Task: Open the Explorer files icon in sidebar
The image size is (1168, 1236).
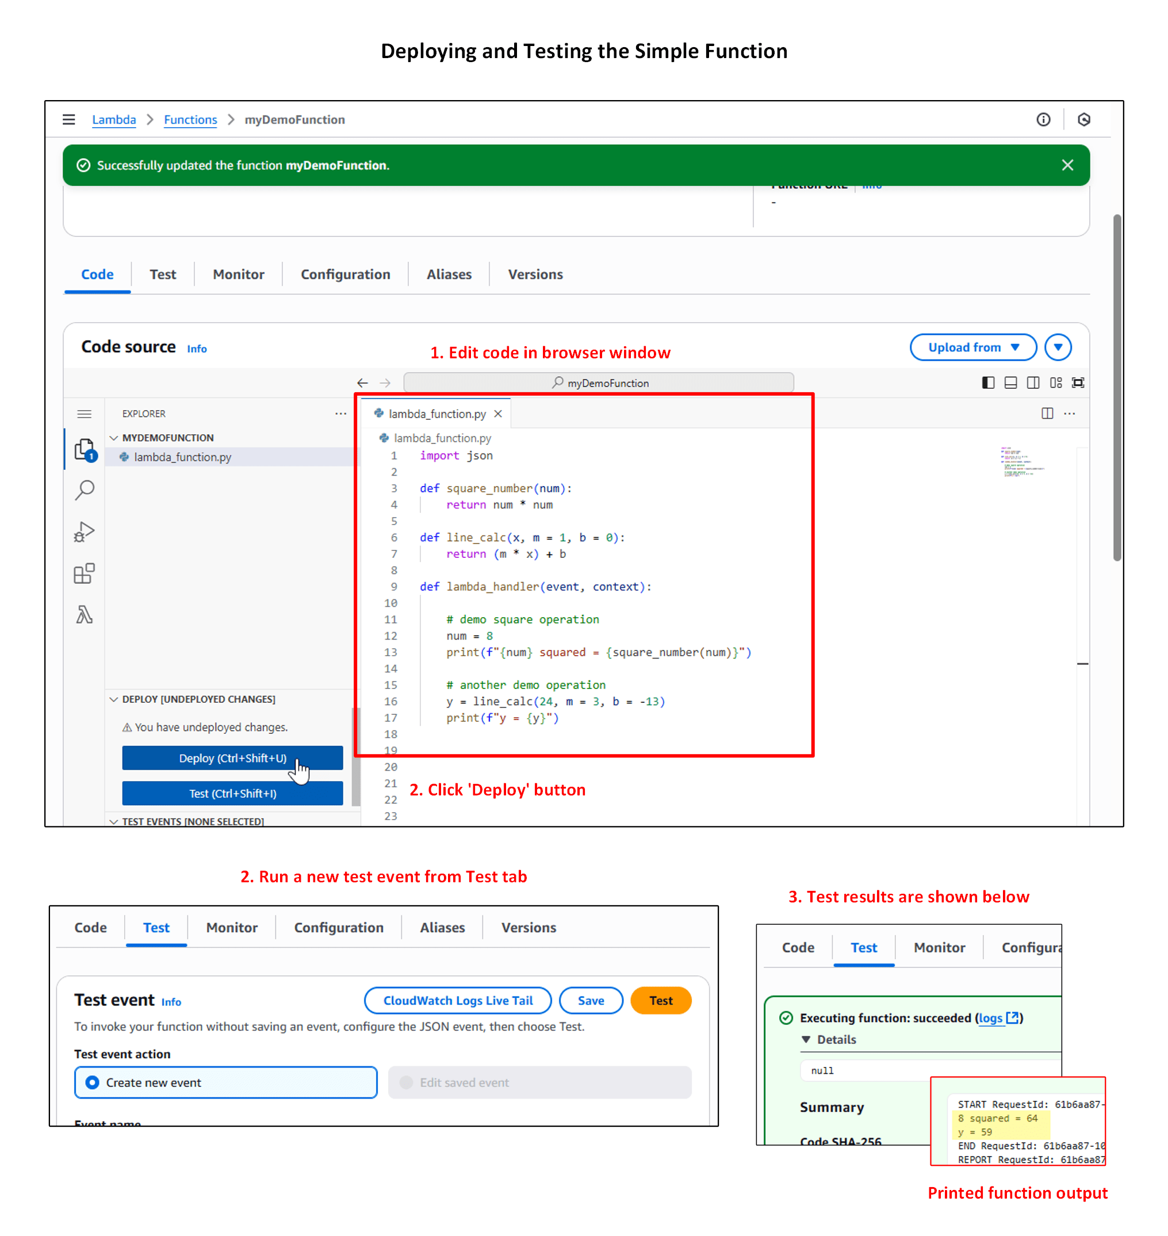Action: (x=84, y=449)
